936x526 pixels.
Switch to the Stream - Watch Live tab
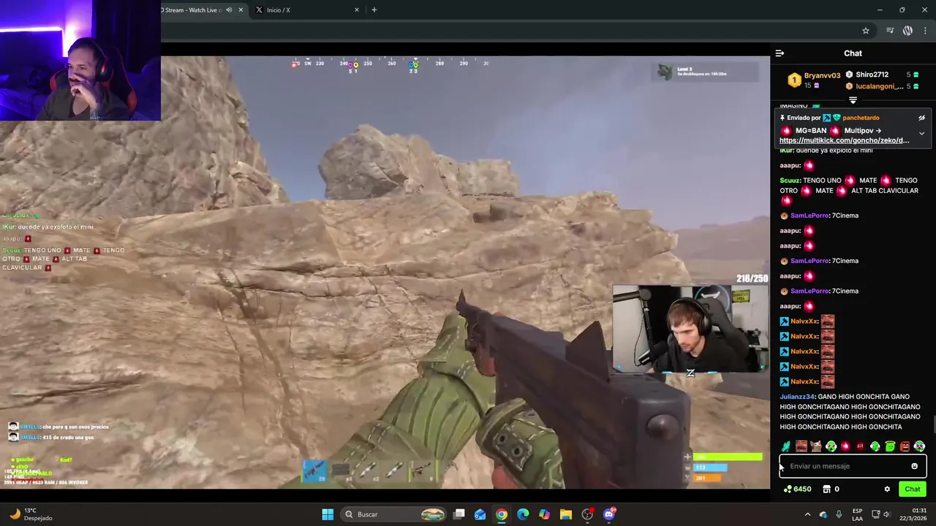point(197,10)
